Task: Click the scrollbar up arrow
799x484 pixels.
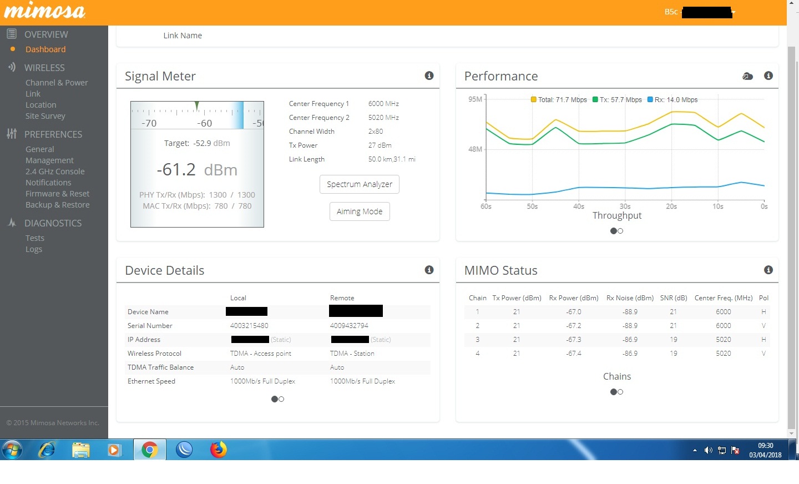Action: click(x=792, y=3)
